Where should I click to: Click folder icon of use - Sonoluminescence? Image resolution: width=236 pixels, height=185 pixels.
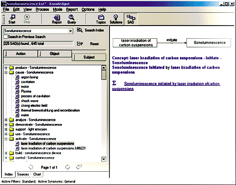click(11, 134)
